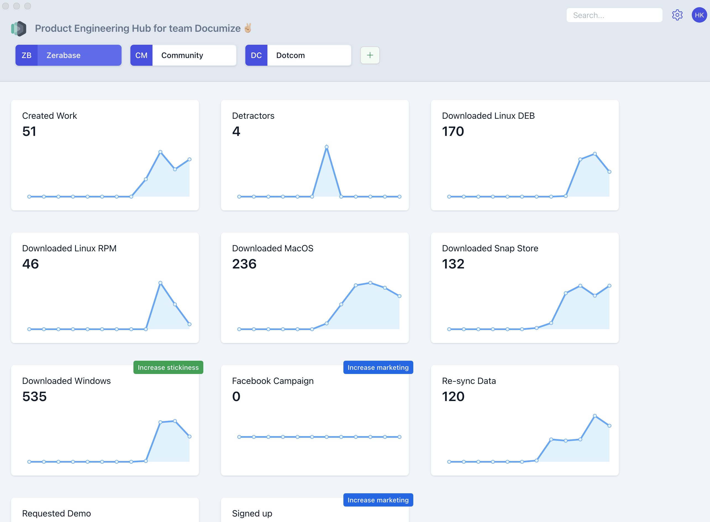This screenshot has width=710, height=522.
Task: Click the settings gear icon
Action: tap(677, 15)
